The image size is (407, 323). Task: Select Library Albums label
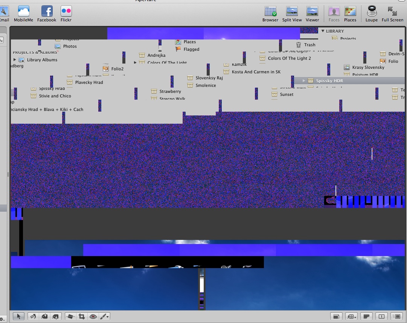point(42,60)
